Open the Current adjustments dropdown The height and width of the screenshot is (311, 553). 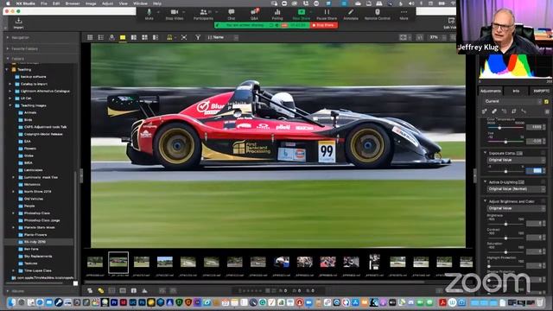coord(512,102)
